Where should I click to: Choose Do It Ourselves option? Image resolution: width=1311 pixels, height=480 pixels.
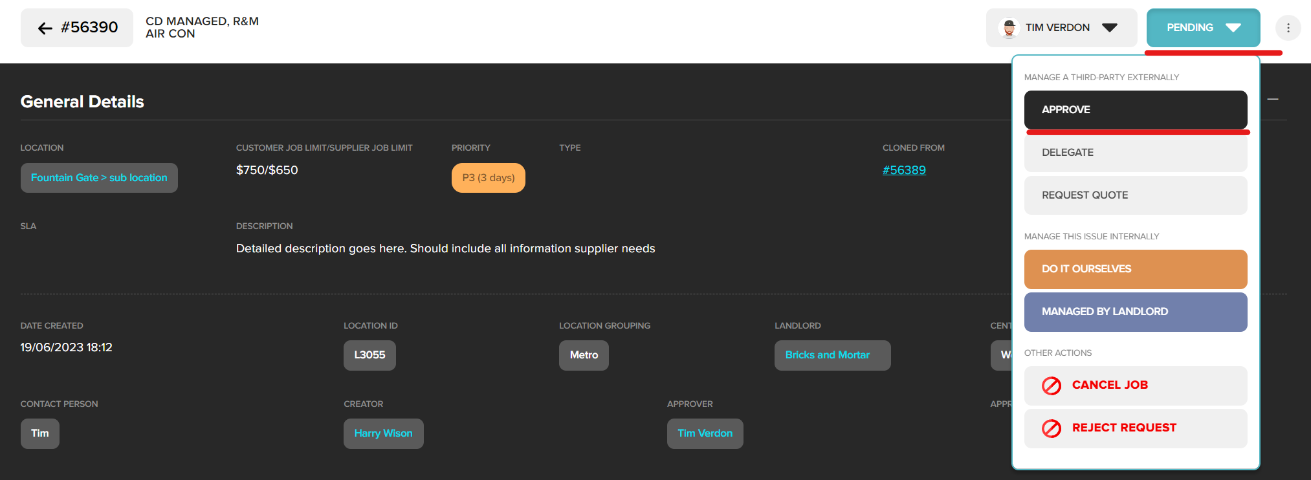tap(1135, 269)
